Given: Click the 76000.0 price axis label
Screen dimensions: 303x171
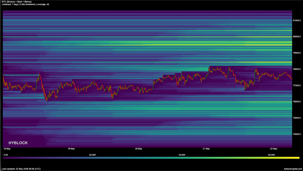Looking at the screenshot, I should (297, 102).
